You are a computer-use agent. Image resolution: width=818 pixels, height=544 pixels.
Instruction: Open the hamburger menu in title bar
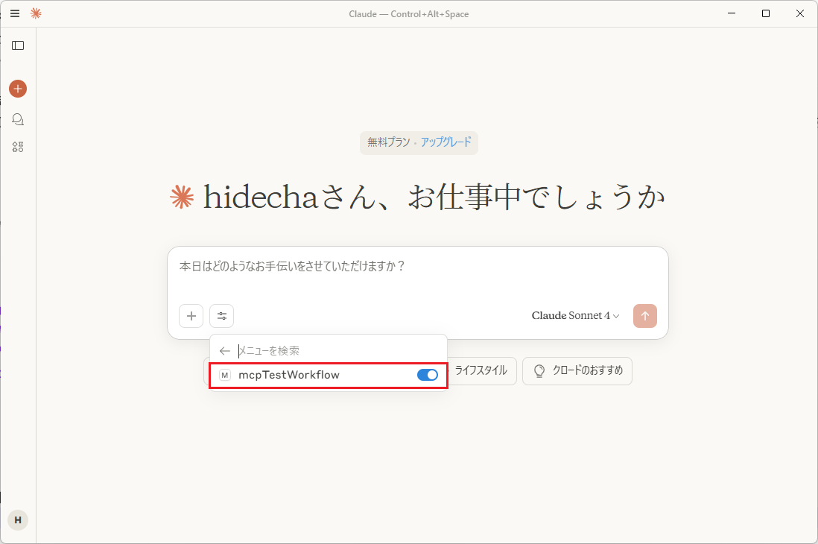15,13
